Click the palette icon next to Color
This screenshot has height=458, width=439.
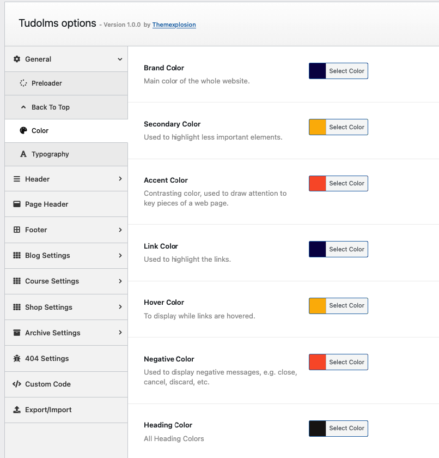[x=23, y=131]
